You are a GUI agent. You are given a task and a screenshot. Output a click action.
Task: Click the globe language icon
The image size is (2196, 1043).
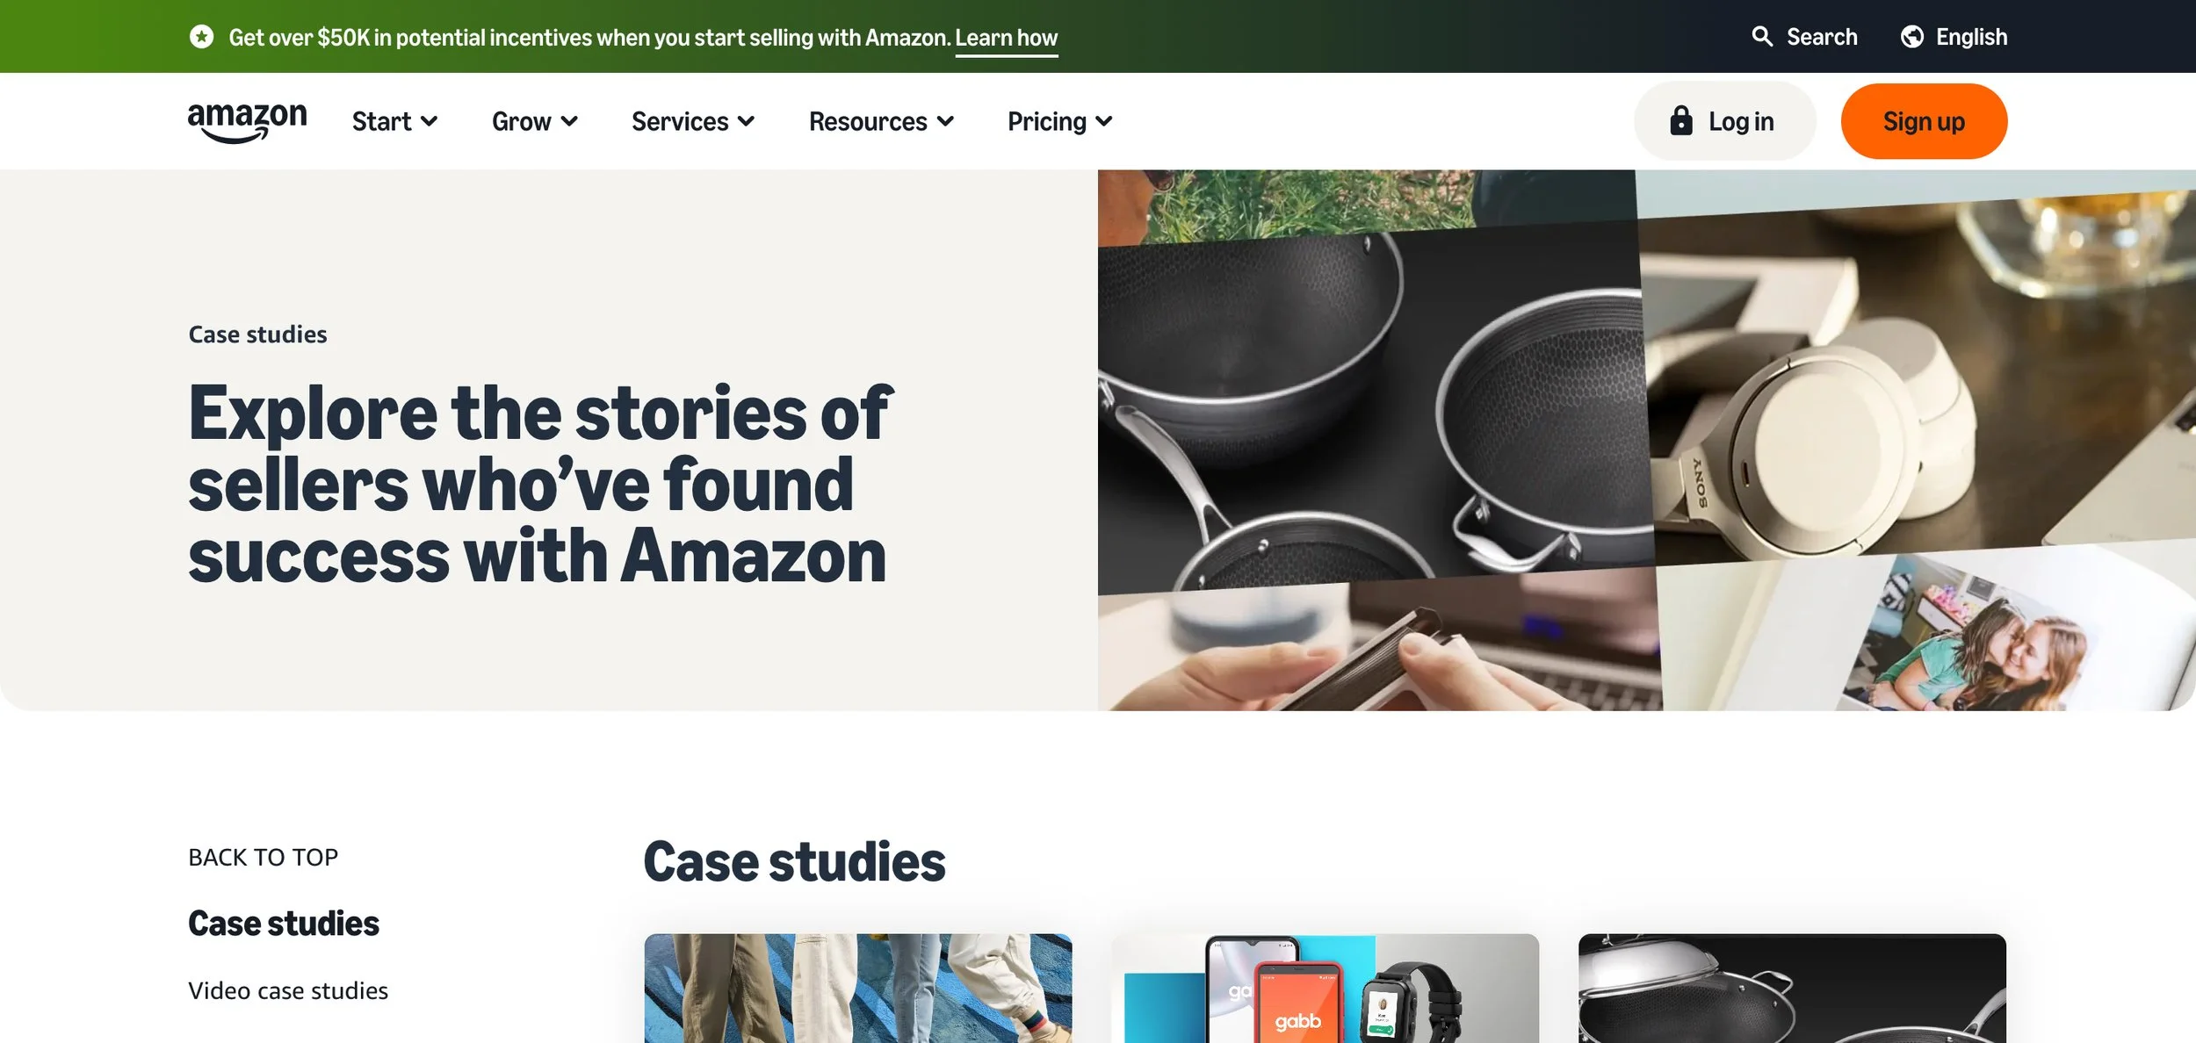pos(1912,36)
